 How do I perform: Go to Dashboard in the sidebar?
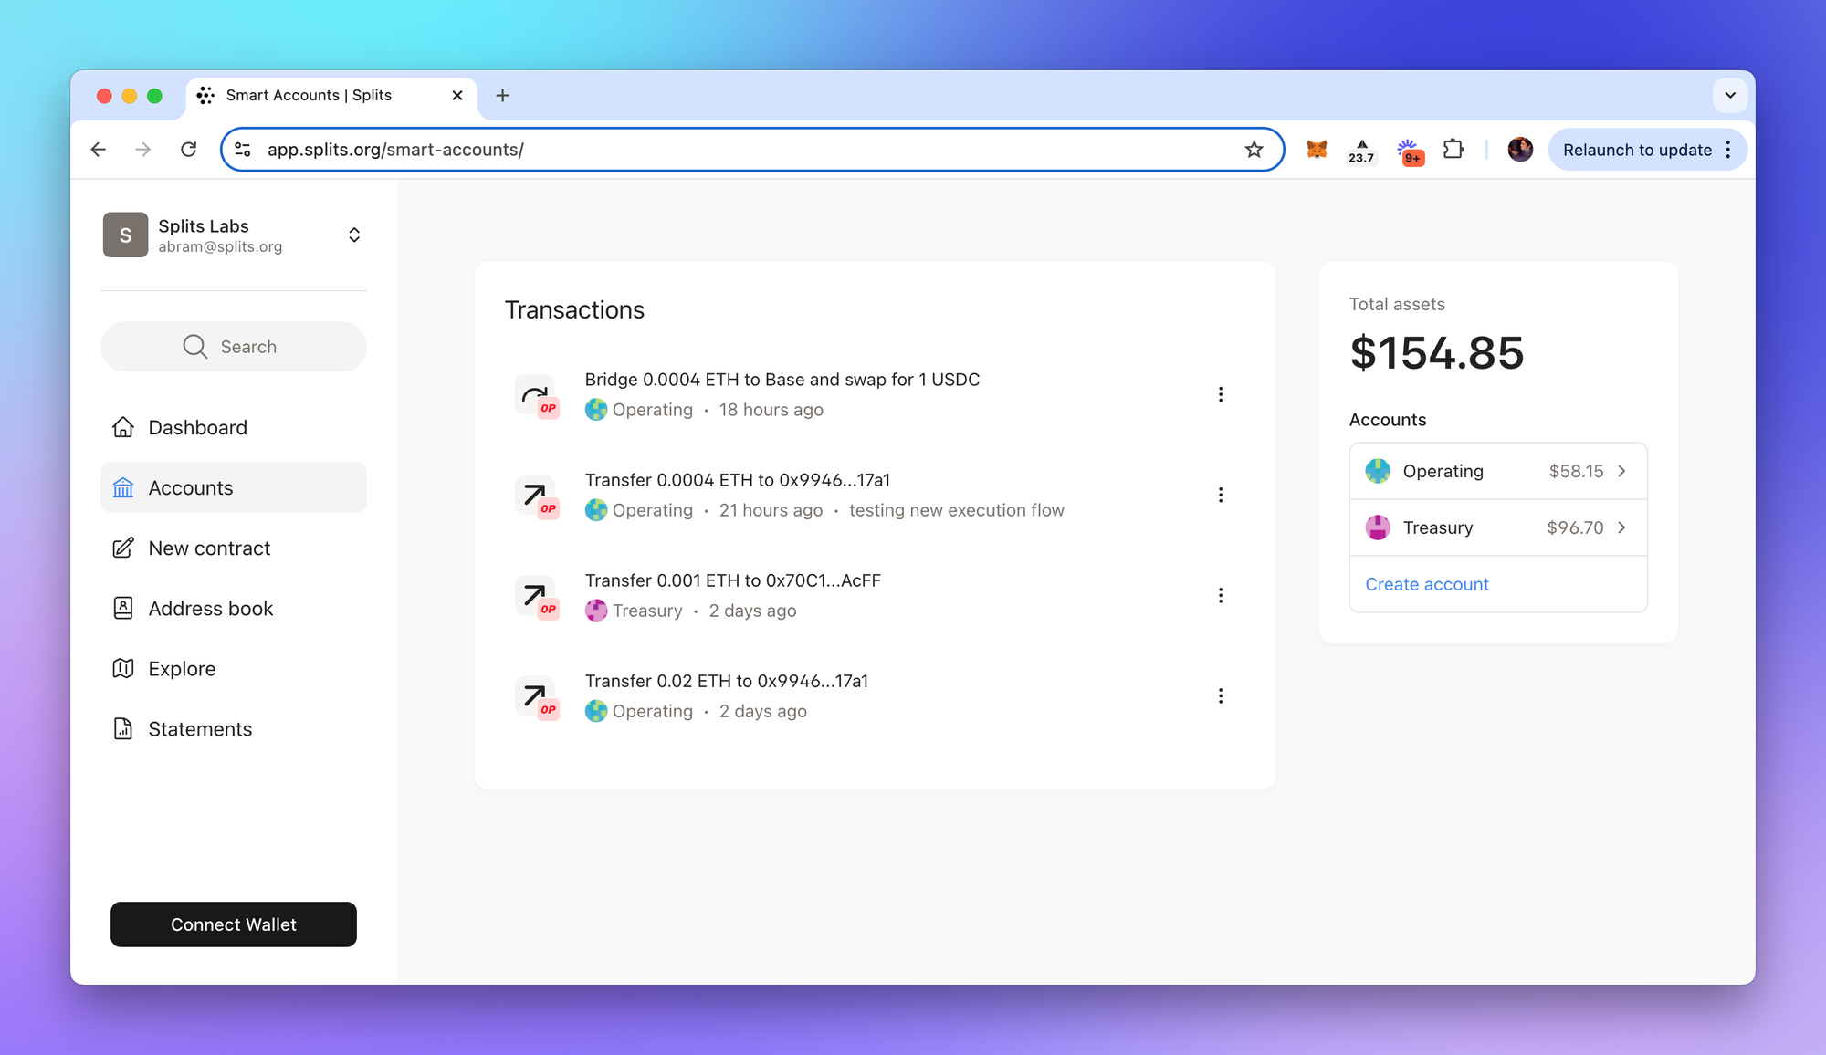tap(197, 428)
